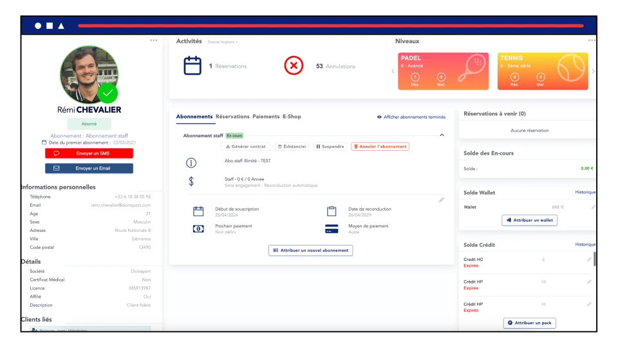The image size is (618, 348).
Task: Click the linked clients search field
Action: (91, 329)
